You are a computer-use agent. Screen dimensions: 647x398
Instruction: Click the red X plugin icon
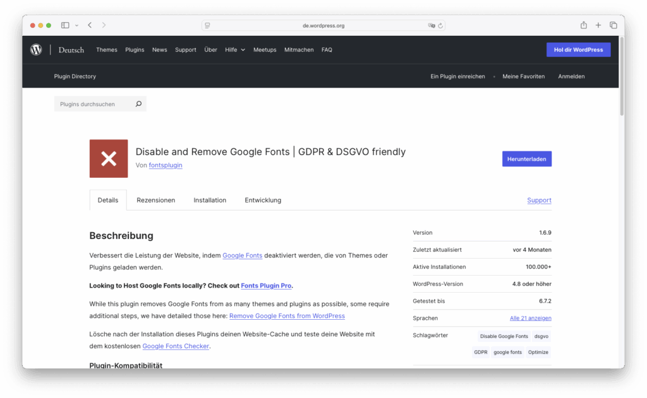[x=109, y=158]
